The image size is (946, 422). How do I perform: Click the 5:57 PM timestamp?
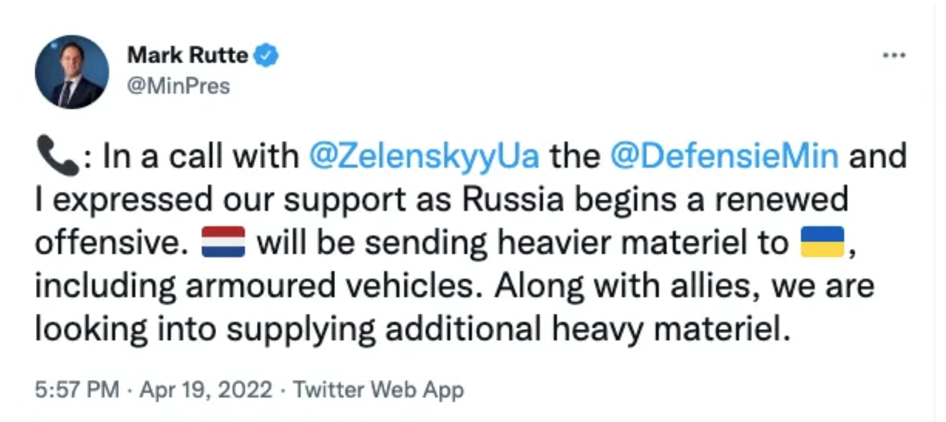(76, 390)
